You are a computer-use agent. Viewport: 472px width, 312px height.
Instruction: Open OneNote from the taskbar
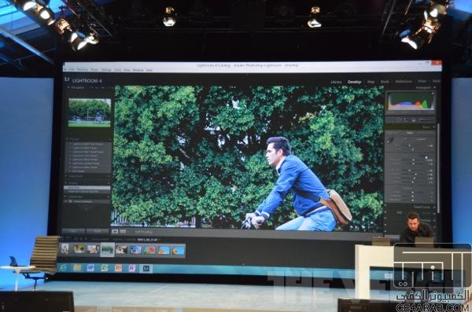[132, 268]
